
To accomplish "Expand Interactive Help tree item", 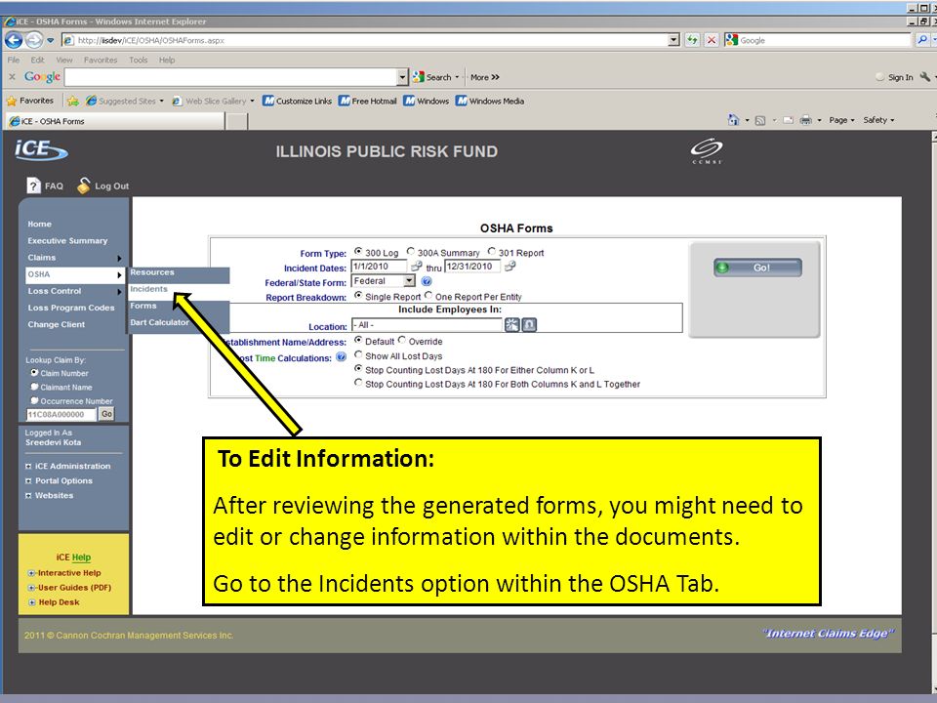I will click(x=31, y=573).
